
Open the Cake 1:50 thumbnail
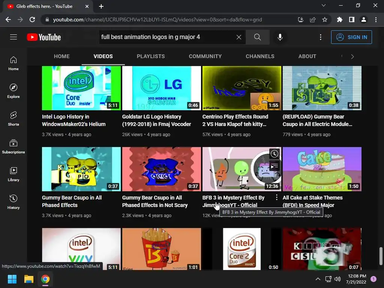322,169
